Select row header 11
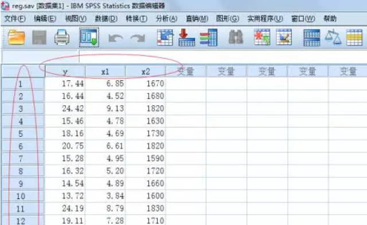The width and height of the screenshot is (367, 225). click(23, 208)
